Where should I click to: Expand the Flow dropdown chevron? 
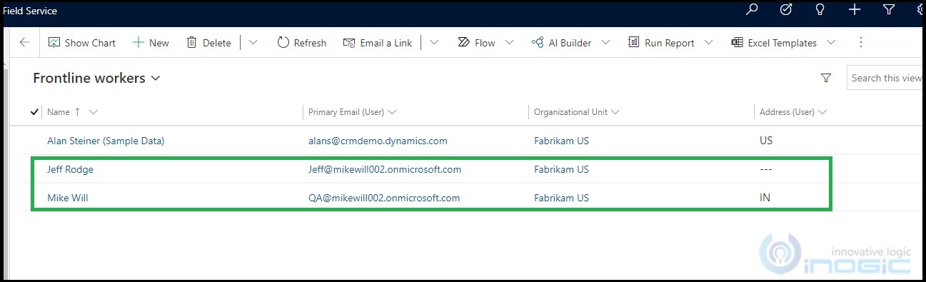pyautogui.click(x=509, y=43)
